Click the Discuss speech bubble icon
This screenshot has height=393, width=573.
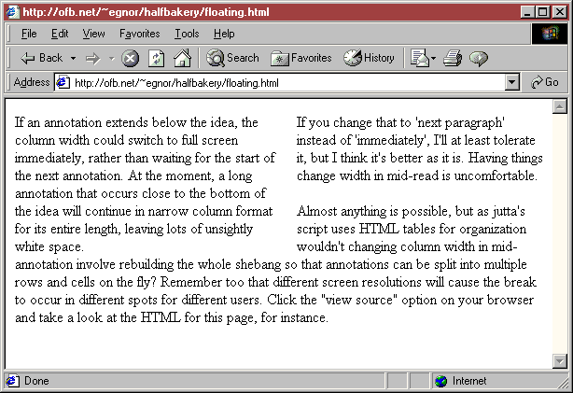click(479, 58)
